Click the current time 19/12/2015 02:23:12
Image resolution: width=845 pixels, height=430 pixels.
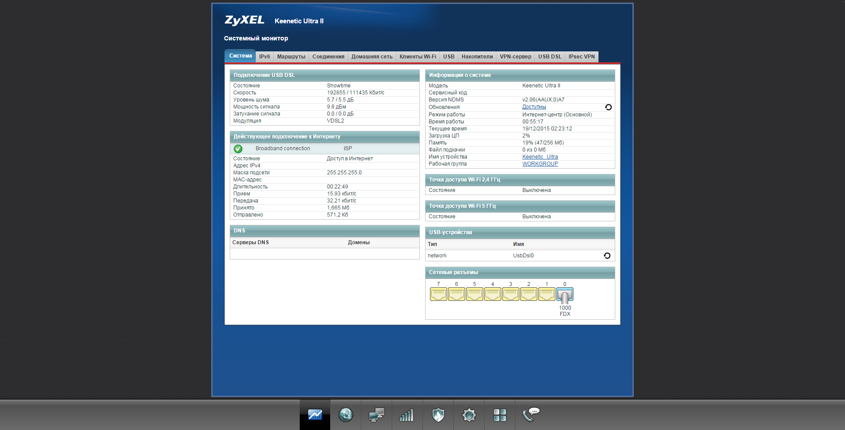point(547,129)
